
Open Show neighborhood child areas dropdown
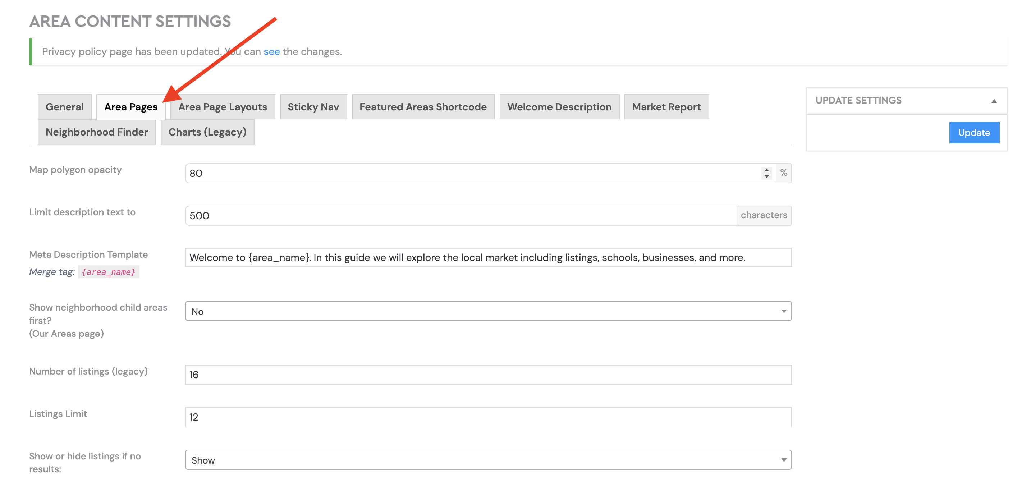[488, 311]
